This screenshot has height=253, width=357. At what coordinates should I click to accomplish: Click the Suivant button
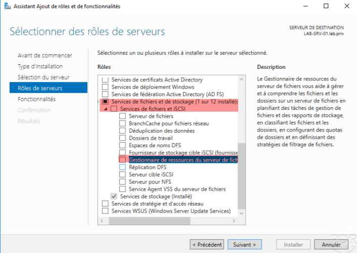(245, 244)
